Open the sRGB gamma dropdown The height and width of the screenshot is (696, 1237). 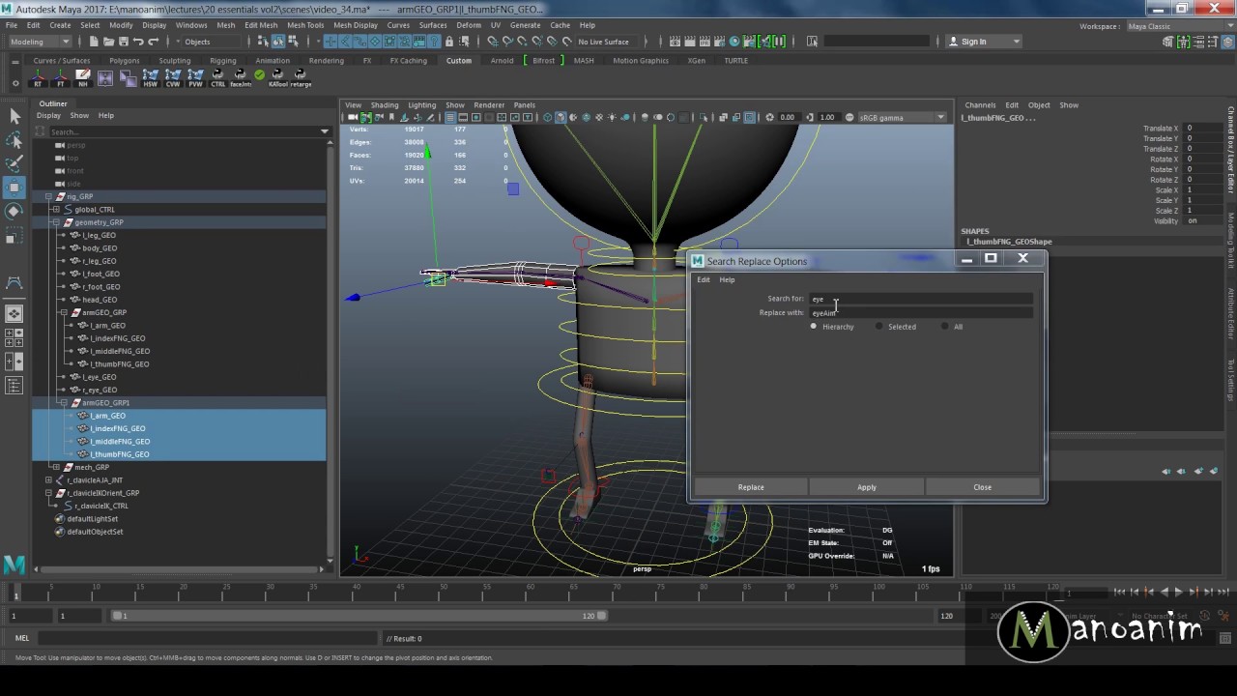tap(902, 117)
